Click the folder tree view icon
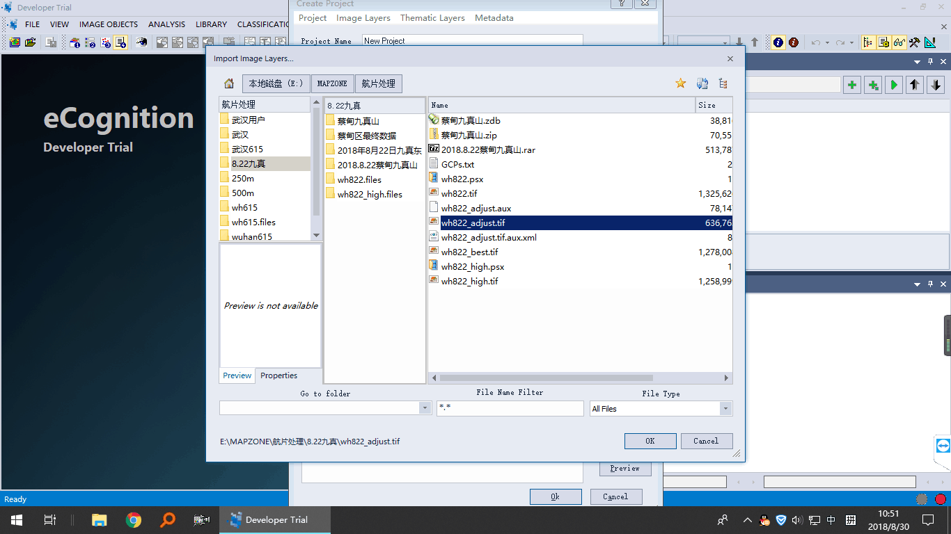Viewport: 951px width, 534px height. click(x=723, y=83)
